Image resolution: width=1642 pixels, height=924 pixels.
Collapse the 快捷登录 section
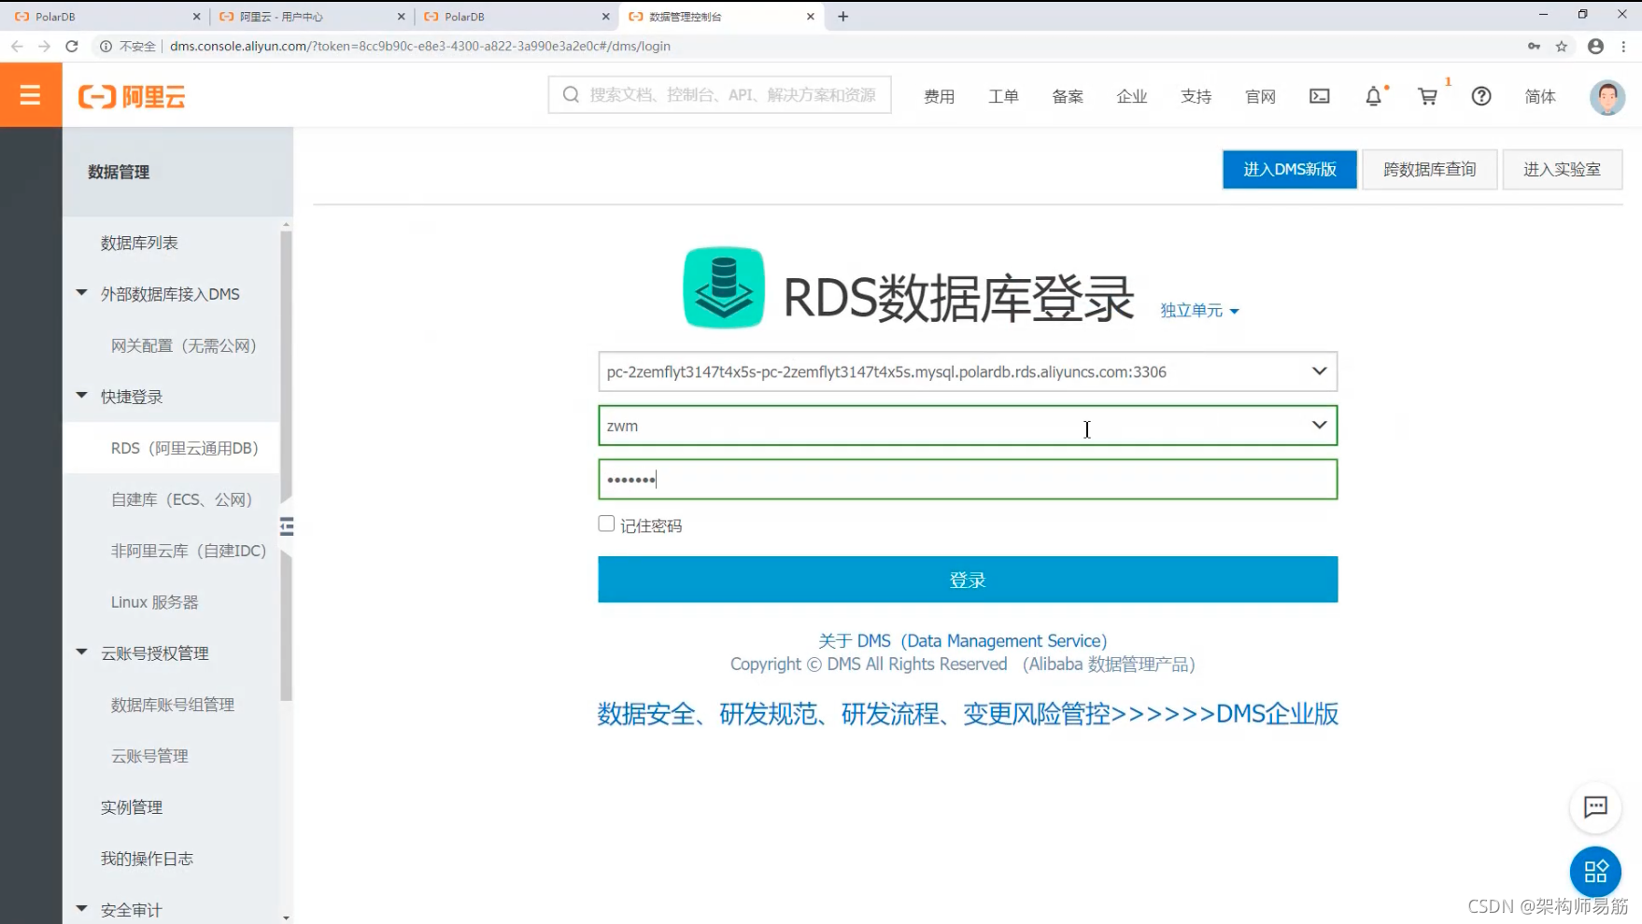click(x=81, y=396)
